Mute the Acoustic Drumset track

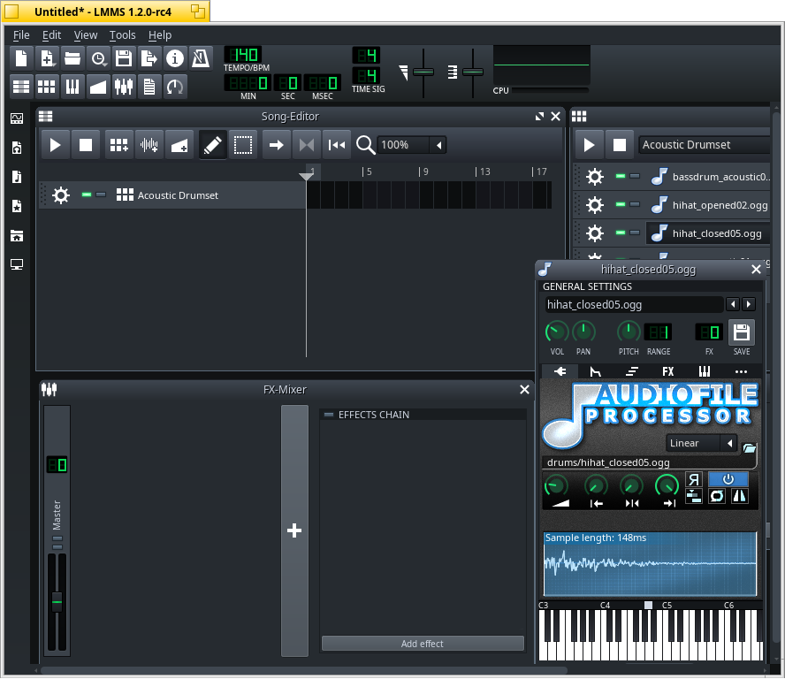pyautogui.click(x=87, y=195)
